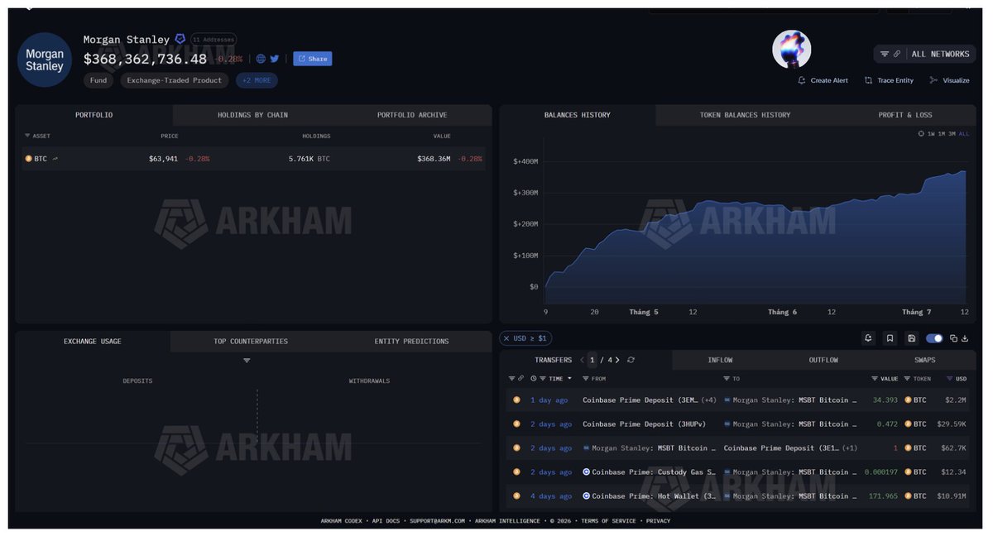Click Create Alert

(x=823, y=80)
